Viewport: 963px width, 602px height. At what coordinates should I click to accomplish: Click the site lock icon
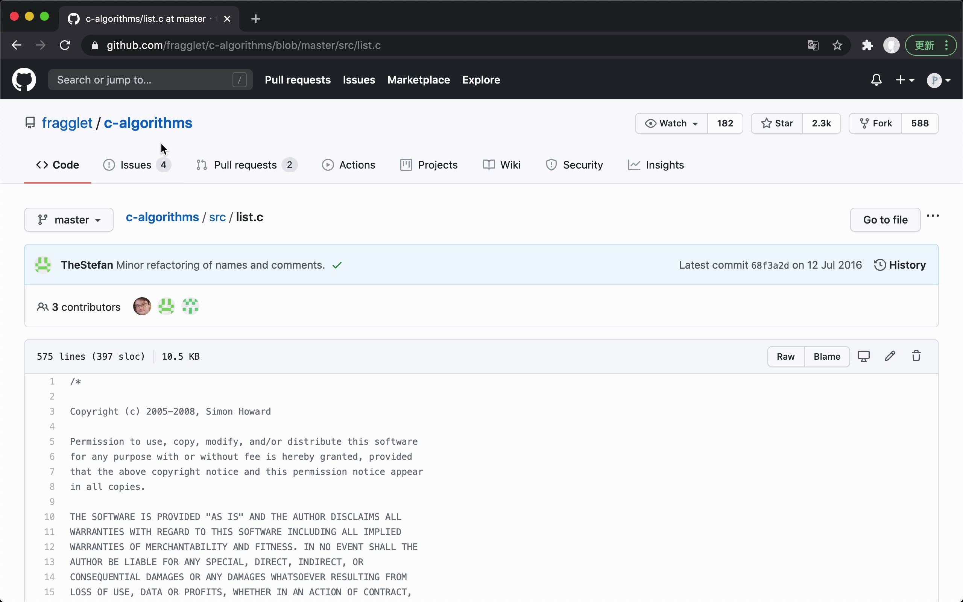94,46
